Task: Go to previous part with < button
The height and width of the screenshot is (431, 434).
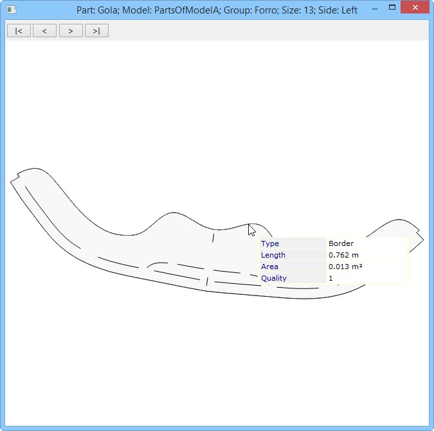Action: [44, 30]
